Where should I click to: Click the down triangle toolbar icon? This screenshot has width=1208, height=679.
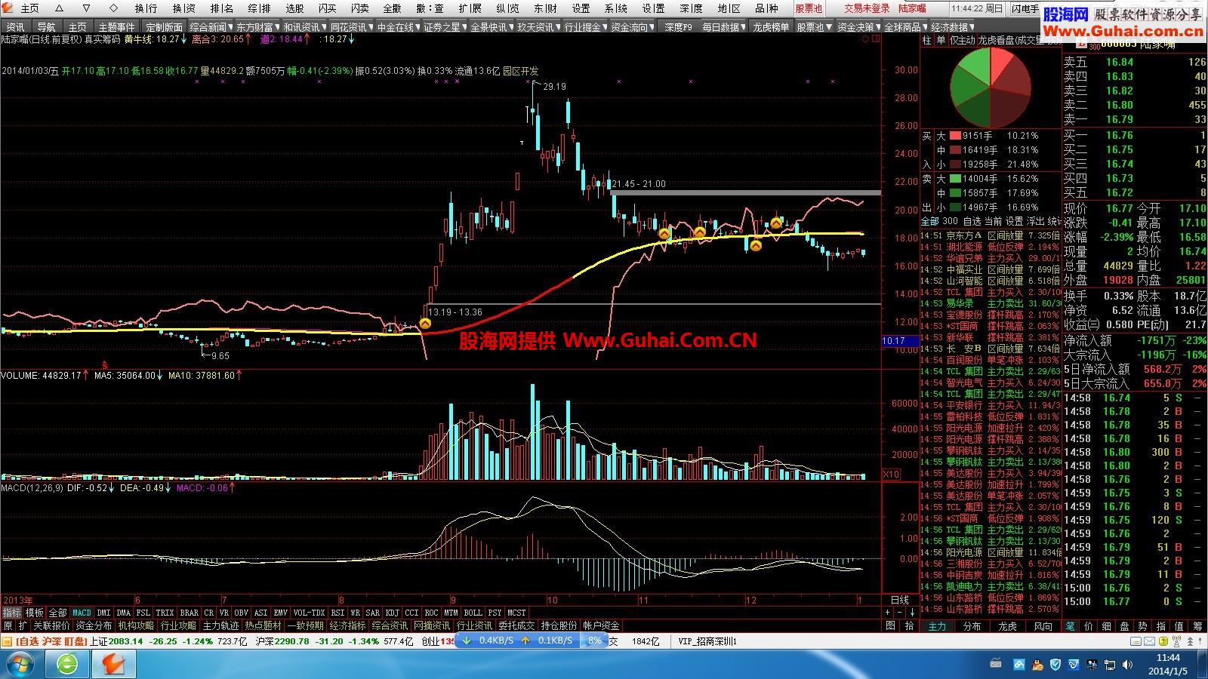[88, 8]
